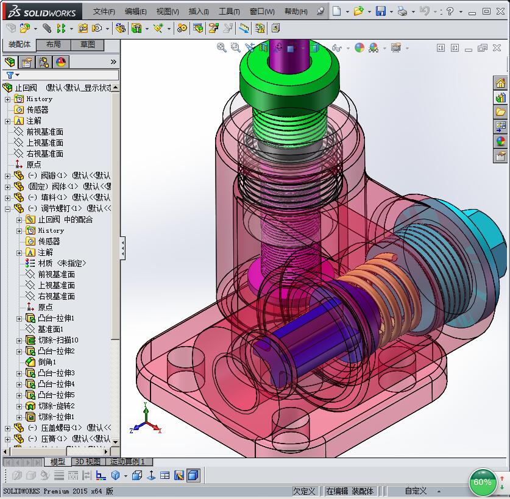This screenshot has height=499, width=510.
Task: Expand the 切除-扫描10 feature
Action: tap(19, 341)
